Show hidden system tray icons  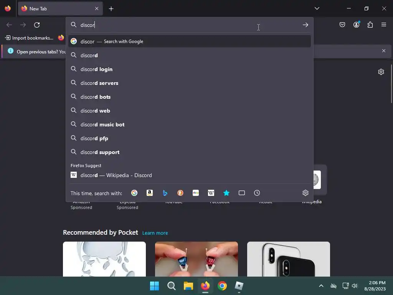321,286
